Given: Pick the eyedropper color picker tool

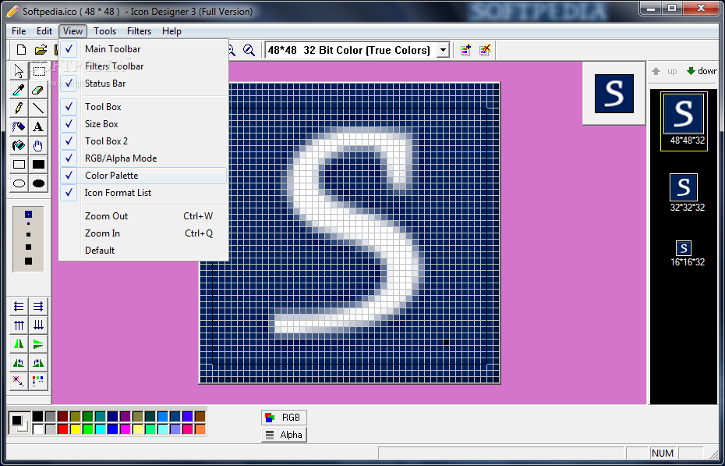Looking at the screenshot, I should click(x=19, y=90).
